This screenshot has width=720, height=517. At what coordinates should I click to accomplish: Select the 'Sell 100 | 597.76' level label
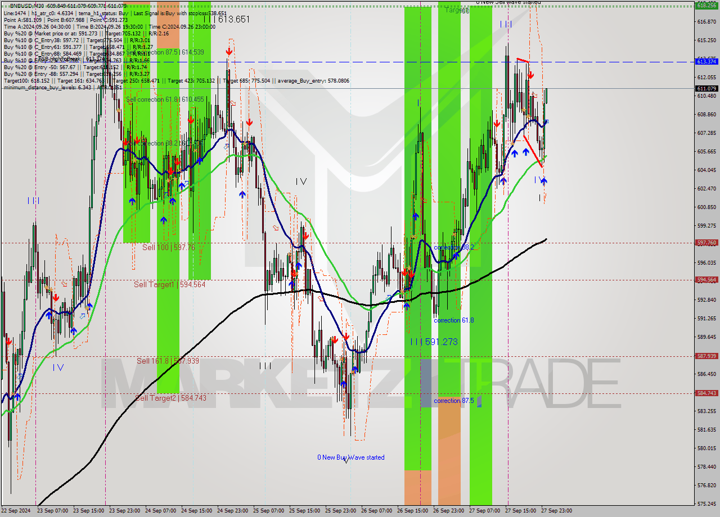tap(168, 247)
